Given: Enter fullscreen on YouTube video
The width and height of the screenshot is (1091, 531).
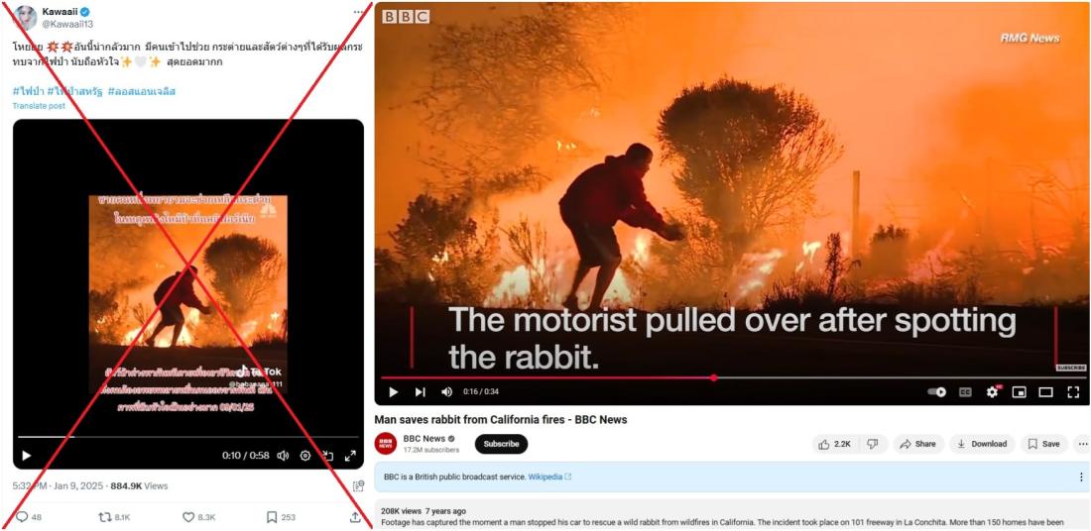Looking at the screenshot, I should (1073, 392).
